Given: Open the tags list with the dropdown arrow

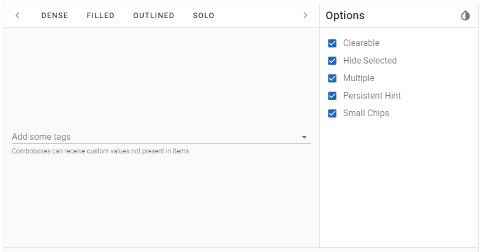Looking at the screenshot, I should tap(304, 137).
